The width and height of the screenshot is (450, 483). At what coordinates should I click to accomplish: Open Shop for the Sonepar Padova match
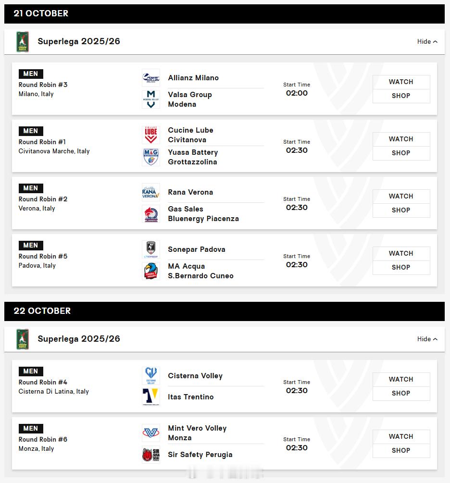[x=401, y=267]
